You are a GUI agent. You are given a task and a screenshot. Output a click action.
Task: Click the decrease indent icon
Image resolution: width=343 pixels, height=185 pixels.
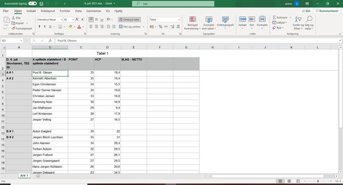108,27
